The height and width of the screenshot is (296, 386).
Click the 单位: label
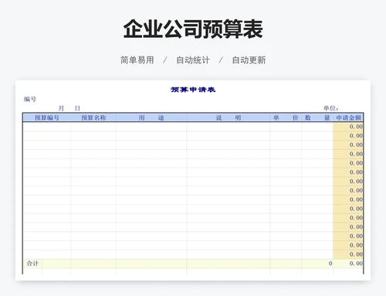tap(331, 108)
